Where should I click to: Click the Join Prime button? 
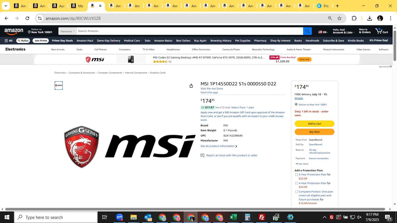(x=41, y=41)
